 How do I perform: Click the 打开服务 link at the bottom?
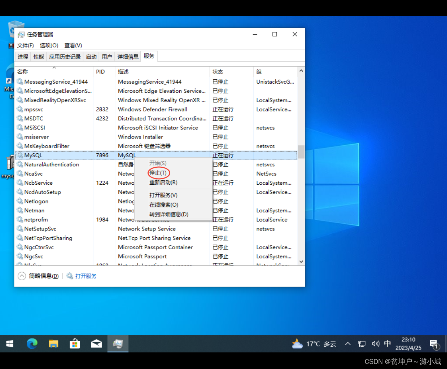[x=86, y=276]
